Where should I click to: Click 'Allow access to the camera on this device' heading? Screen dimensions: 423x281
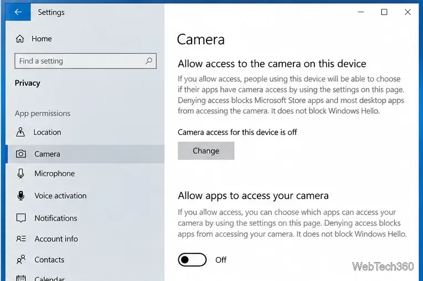click(x=272, y=64)
